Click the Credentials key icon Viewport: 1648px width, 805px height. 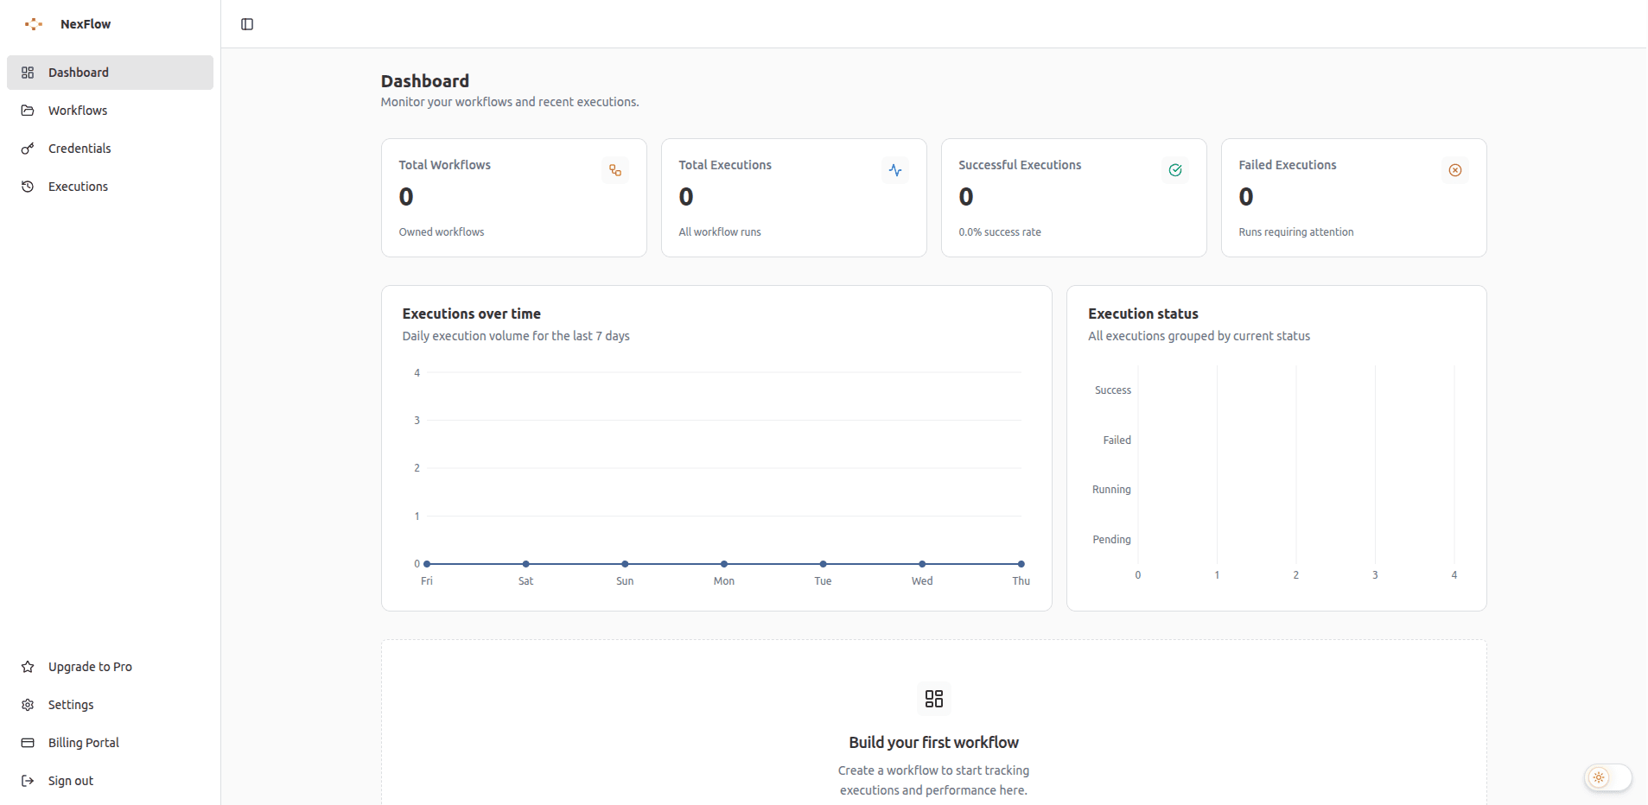28,149
